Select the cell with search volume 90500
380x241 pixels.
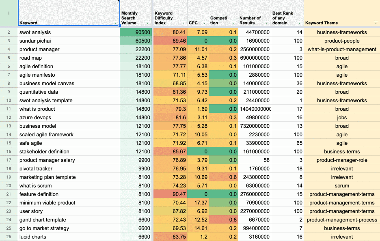136,32
